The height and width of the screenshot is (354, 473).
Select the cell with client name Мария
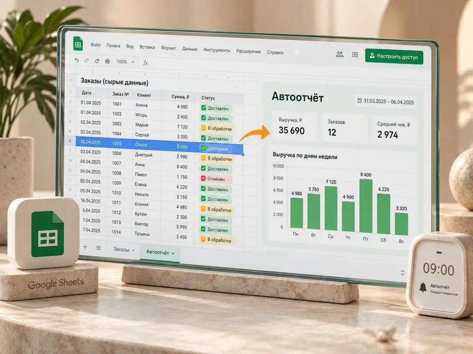[141, 124]
